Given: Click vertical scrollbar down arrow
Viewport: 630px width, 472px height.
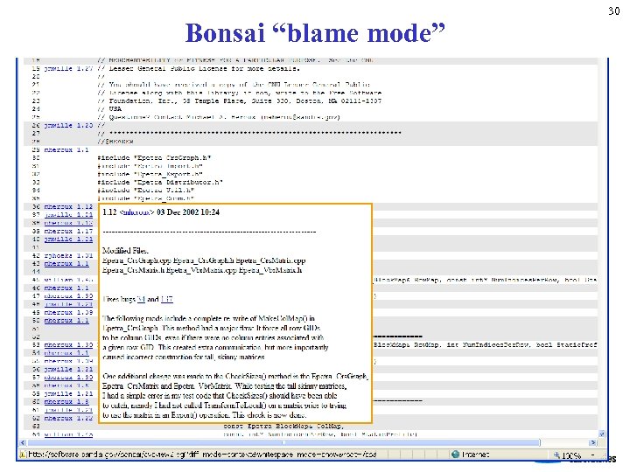Looking at the screenshot, I should click(x=602, y=434).
